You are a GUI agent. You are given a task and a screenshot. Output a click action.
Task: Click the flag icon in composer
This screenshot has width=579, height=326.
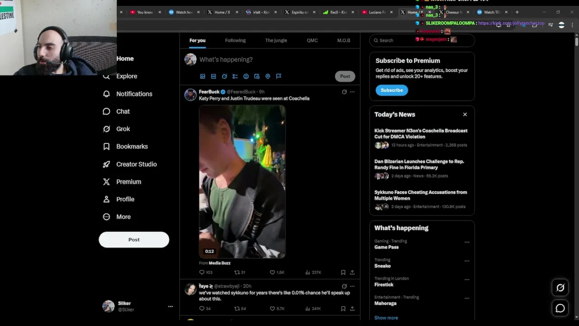point(279,77)
